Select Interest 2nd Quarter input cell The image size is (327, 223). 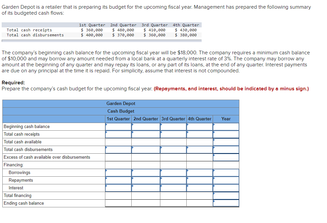[146, 188]
